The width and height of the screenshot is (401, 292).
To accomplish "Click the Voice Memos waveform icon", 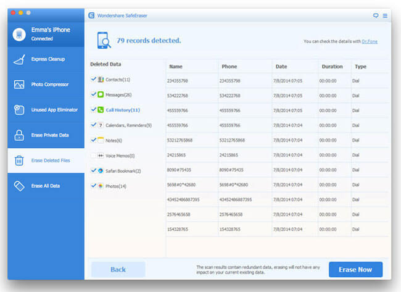I will pos(101,156).
